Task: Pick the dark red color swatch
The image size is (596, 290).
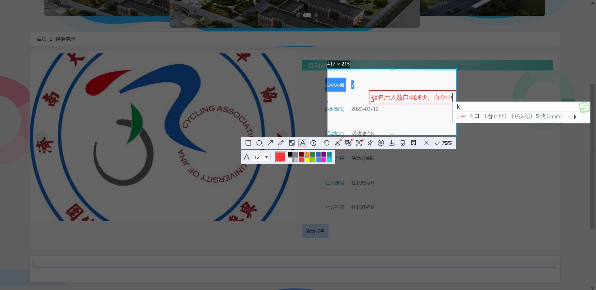Action: tap(301, 154)
